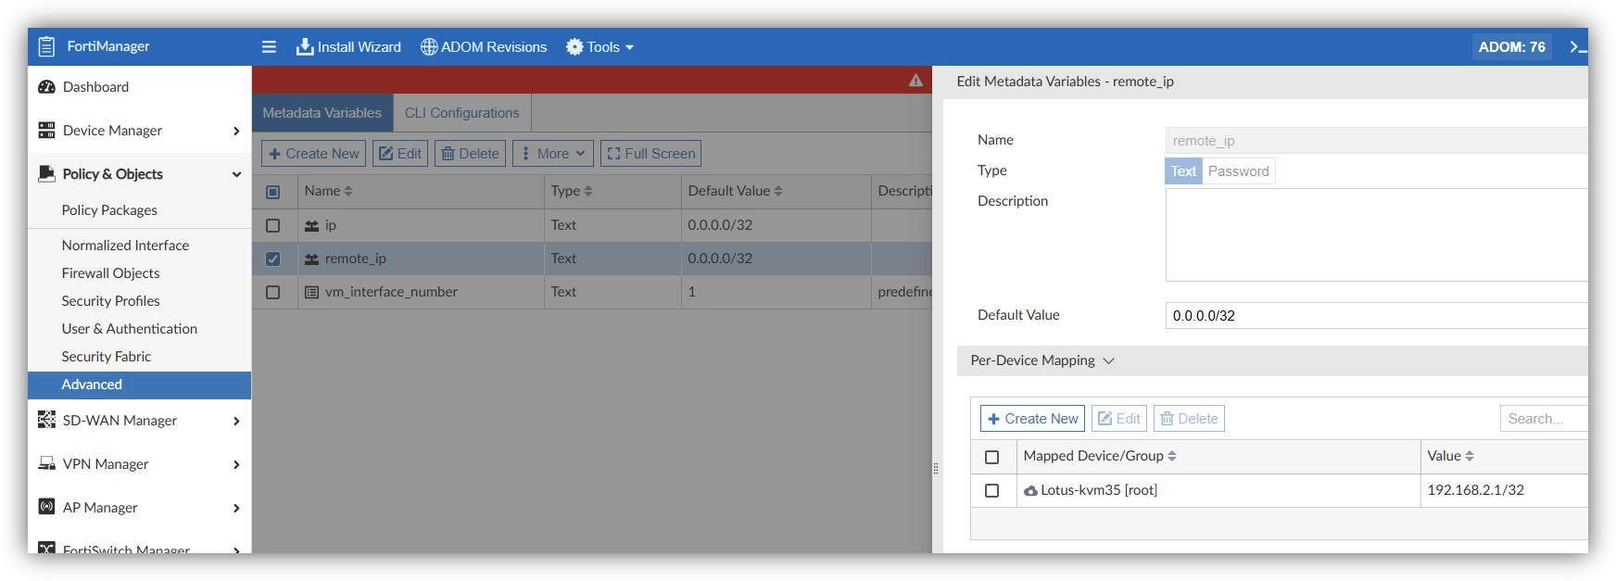Viewport: 1616px width, 581px height.
Task: Click Create New in variables toolbar
Action: point(313,154)
